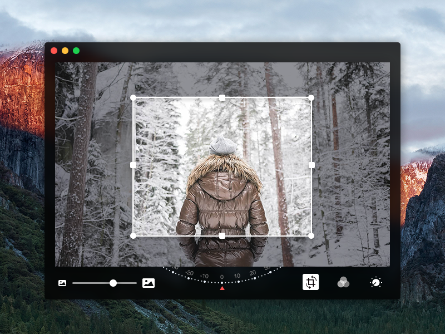
Task: Select the right-middle crop edge handle
Action: 311,165
